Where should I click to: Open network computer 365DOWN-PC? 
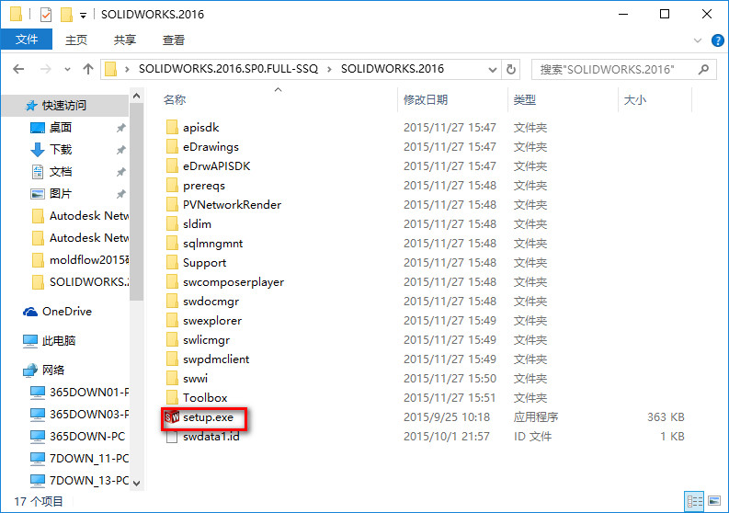coord(77,437)
